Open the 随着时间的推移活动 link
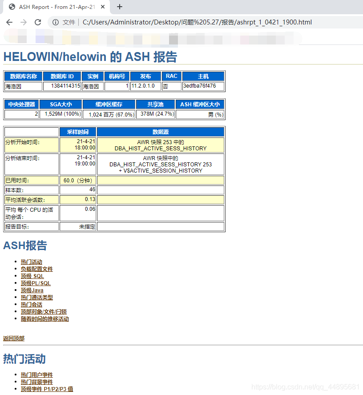The width and height of the screenshot is (363, 395). click(x=45, y=318)
